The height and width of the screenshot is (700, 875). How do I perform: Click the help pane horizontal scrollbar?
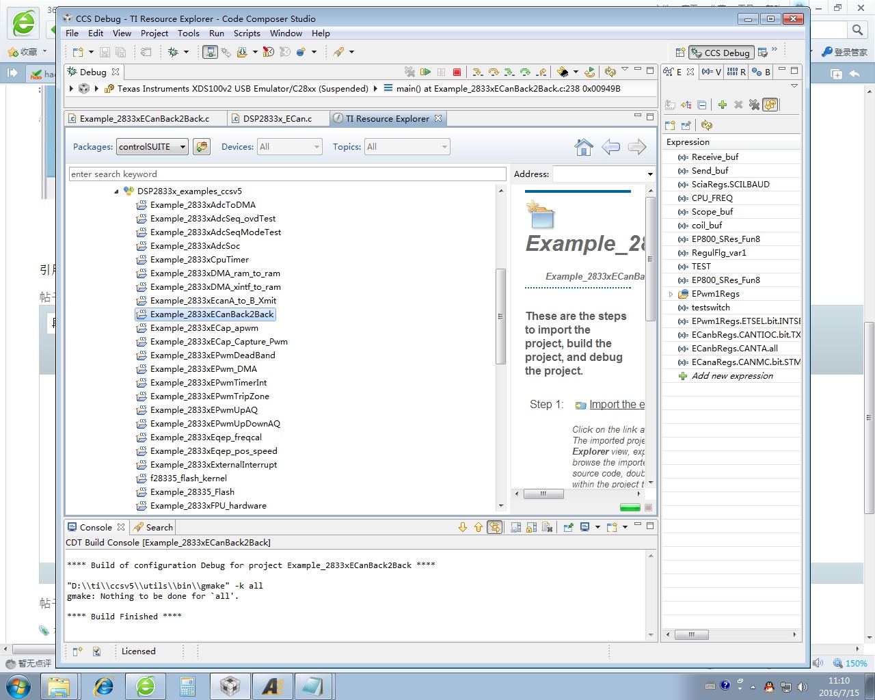[x=543, y=494]
